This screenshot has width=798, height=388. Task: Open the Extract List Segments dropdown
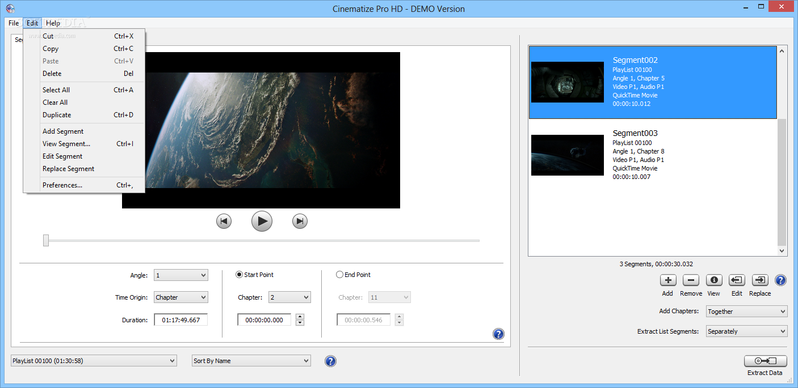[746, 331]
